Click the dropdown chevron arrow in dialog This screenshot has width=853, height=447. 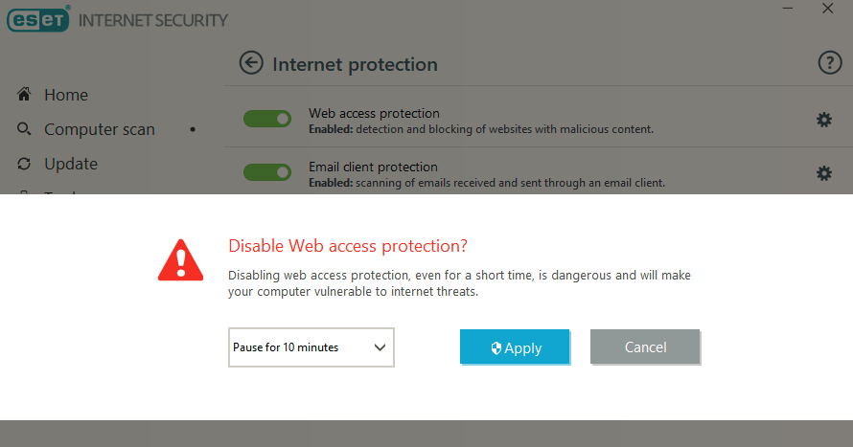point(380,347)
